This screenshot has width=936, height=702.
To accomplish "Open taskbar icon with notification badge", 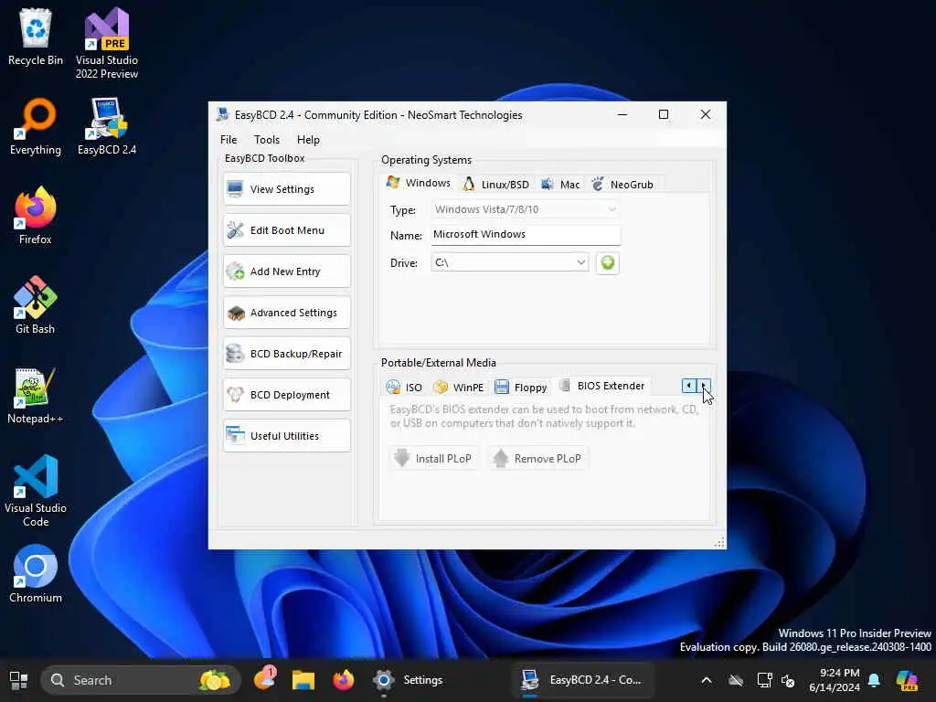I will click(x=264, y=680).
